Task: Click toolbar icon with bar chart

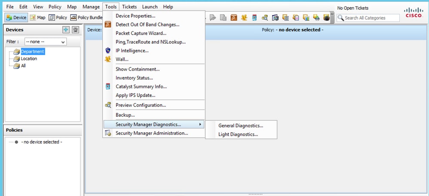Action: point(306,18)
